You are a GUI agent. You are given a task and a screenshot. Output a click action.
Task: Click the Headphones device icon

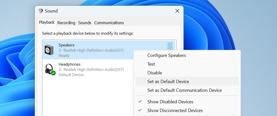[50, 69]
